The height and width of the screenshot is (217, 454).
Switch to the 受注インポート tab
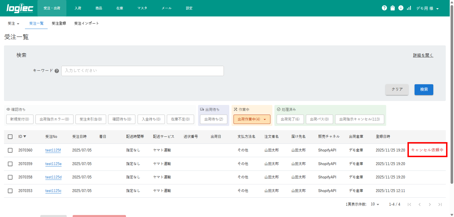(x=87, y=23)
